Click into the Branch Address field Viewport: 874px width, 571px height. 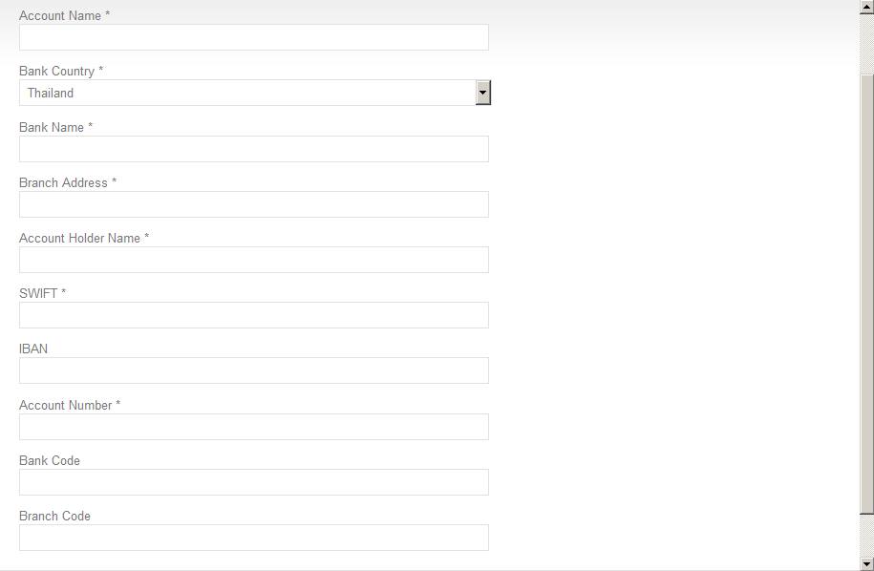click(x=253, y=204)
